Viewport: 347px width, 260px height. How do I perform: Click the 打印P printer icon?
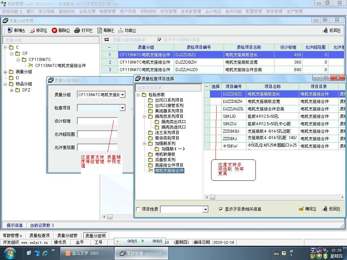77,30
